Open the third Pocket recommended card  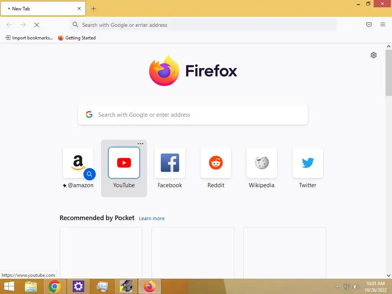click(x=285, y=253)
